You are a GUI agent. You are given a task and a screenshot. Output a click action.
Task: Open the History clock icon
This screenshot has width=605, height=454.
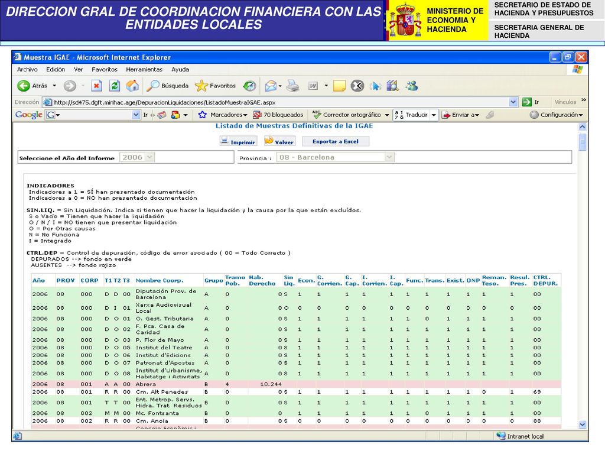pyautogui.click(x=250, y=86)
